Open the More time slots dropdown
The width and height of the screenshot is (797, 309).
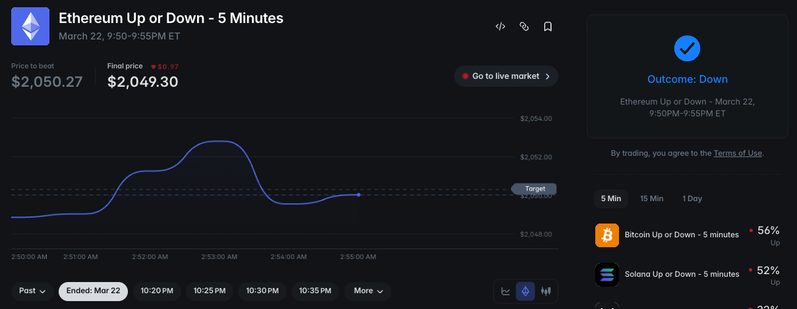click(368, 291)
